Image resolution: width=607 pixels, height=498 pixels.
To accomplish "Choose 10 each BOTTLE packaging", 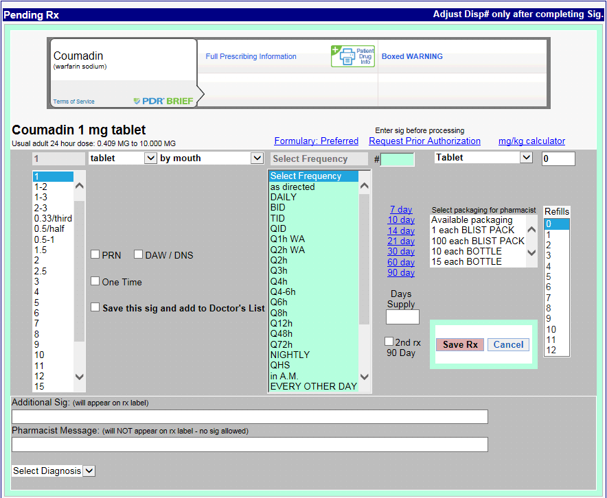I will [x=478, y=251].
